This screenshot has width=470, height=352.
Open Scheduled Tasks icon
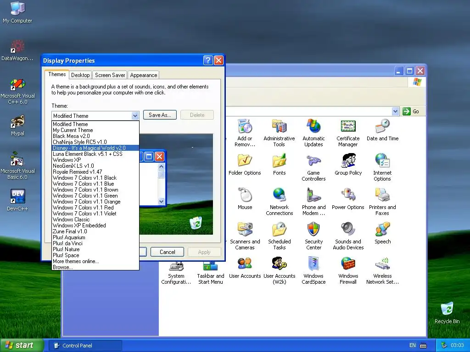click(280, 236)
